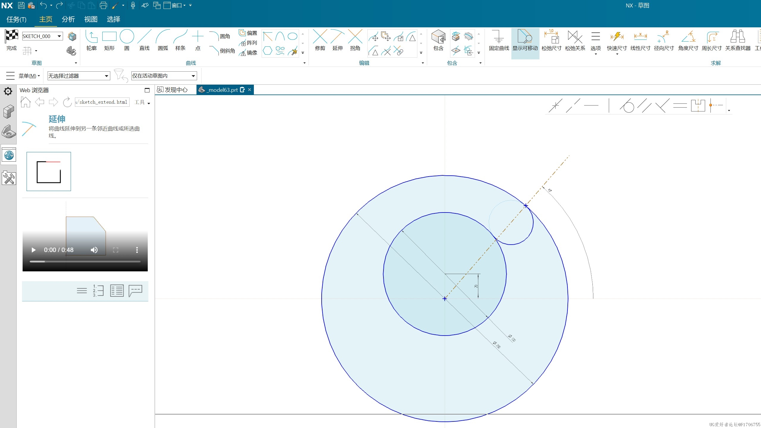The width and height of the screenshot is (761, 428).
Task: Click Fix Curve (固定曲线) tool
Action: [499, 40]
